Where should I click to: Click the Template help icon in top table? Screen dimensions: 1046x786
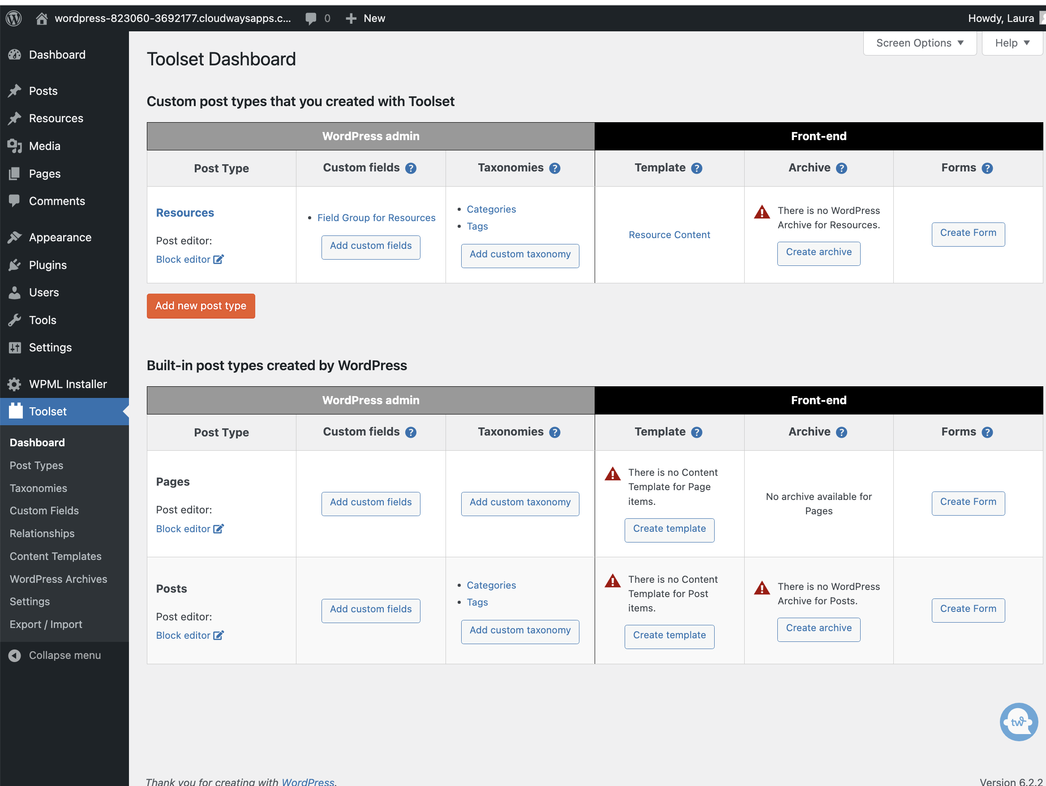click(x=697, y=168)
